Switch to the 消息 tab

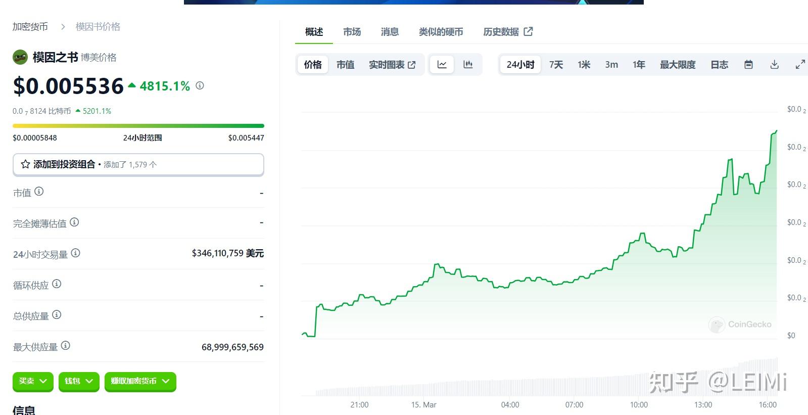390,32
